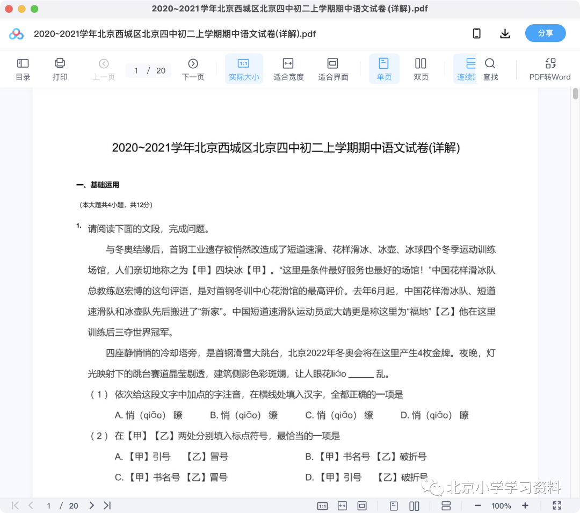This screenshot has width=580, height=513.
Task: Toggle 连续 continuous scrolling mode
Action: tap(466, 69)
